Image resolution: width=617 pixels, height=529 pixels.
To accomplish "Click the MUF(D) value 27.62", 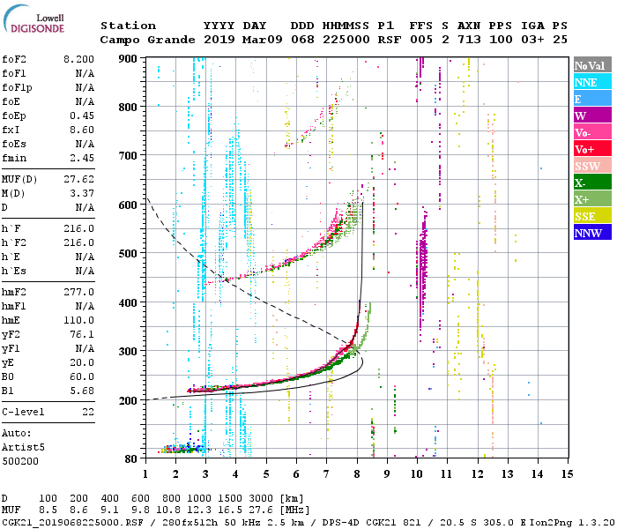I will click(78, 180).
